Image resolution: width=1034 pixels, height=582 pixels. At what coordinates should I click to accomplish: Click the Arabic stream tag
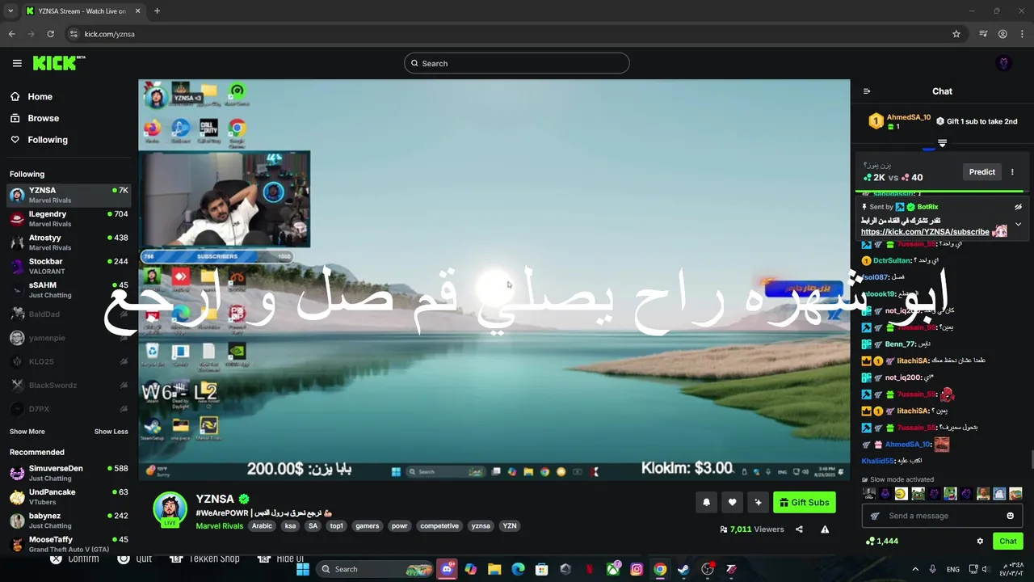point(262,526)
